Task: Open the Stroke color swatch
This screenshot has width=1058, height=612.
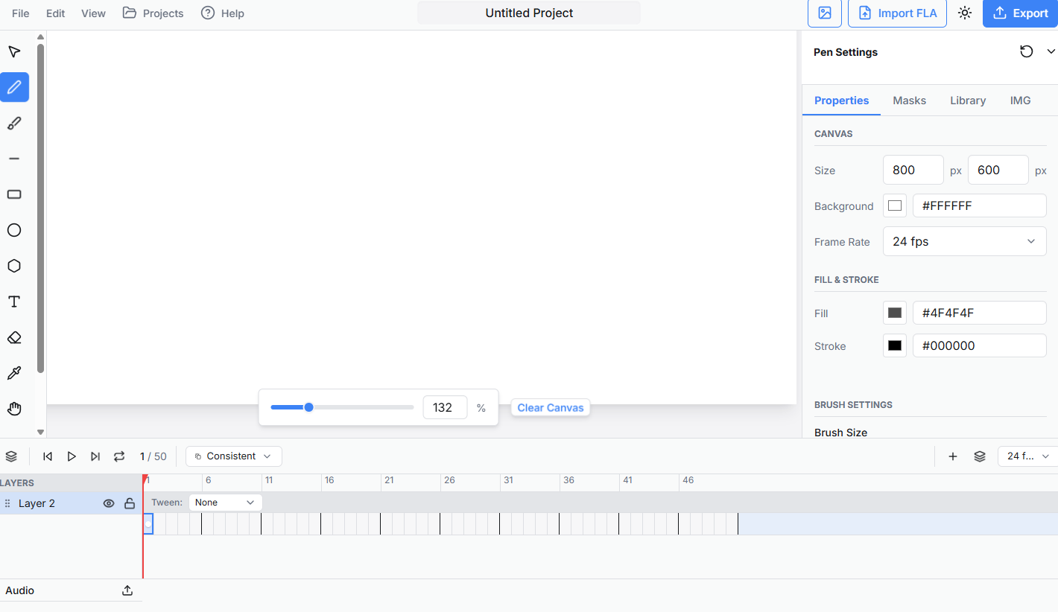Action: (x=895, y=345)
